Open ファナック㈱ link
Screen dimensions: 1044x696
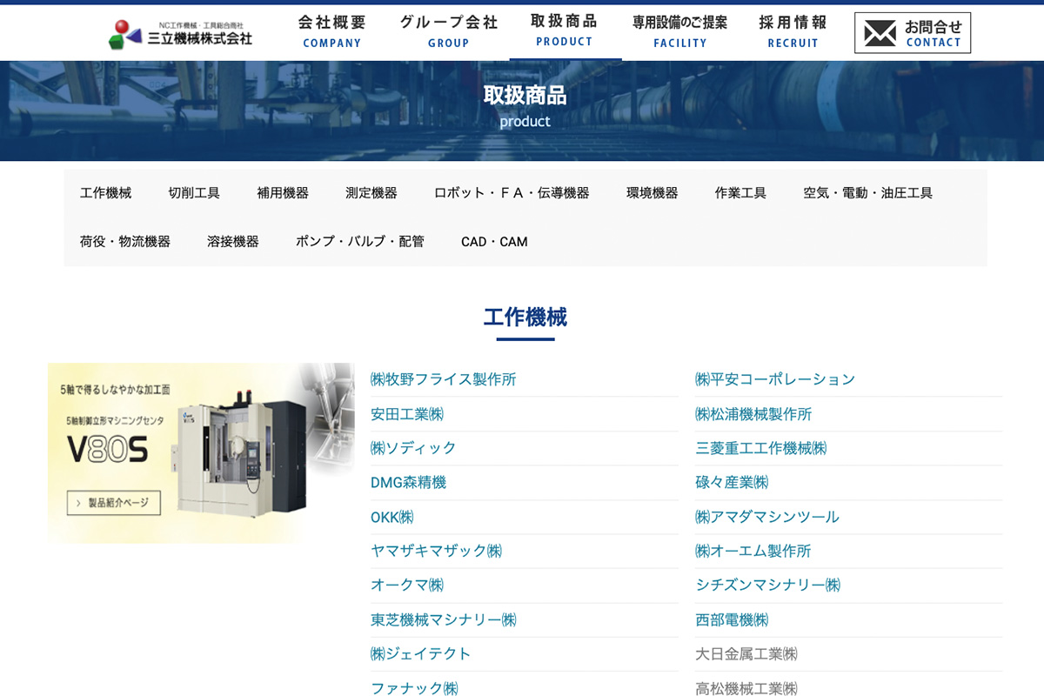414,688
